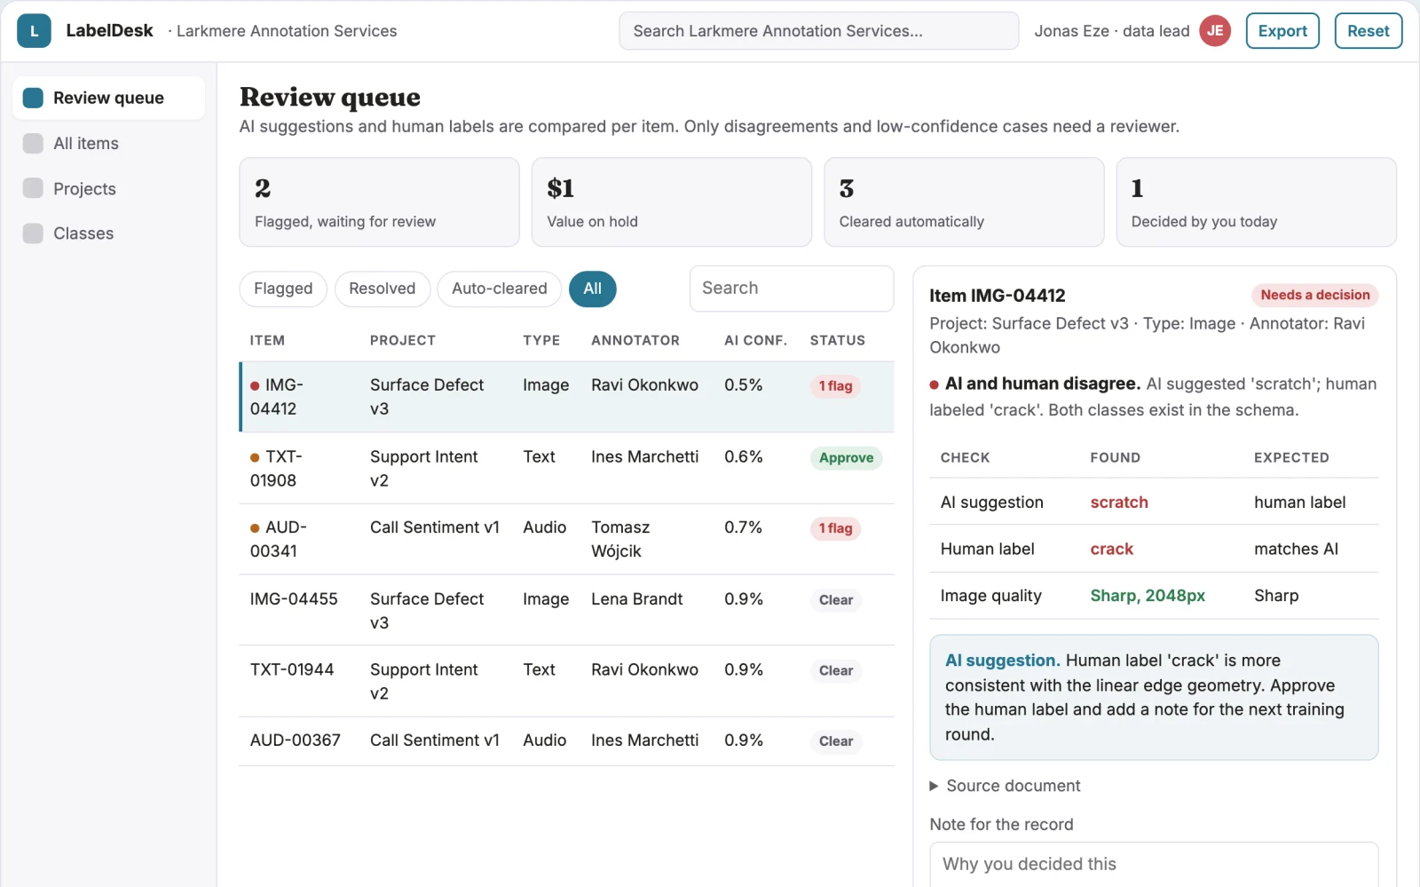The height and width of the screenshot is (887, 1420).
Task: Click the 1 flag badge on IMG-04412 row
Action: coord(835,386)
